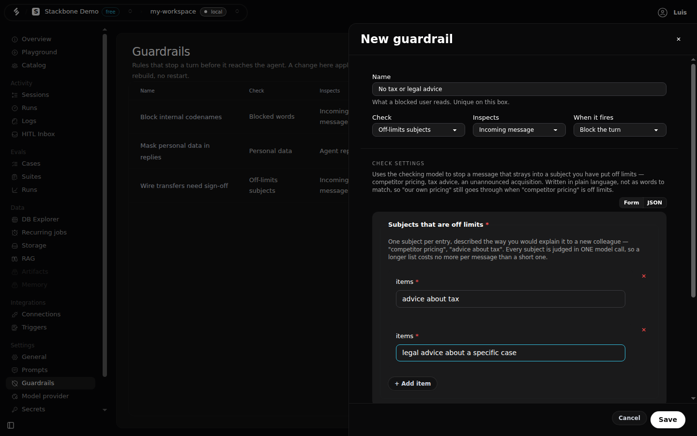Click the Save button

click(x=667, y=420)
